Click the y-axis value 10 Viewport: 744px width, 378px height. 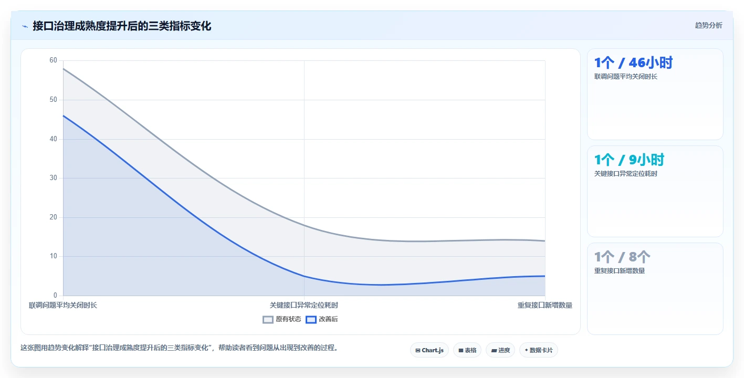click(x=53, y=256)
